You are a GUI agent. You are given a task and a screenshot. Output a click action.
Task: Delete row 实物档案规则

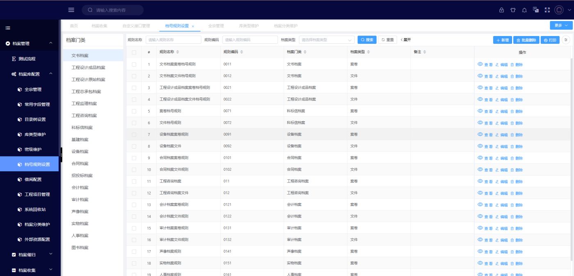point(517,263)
